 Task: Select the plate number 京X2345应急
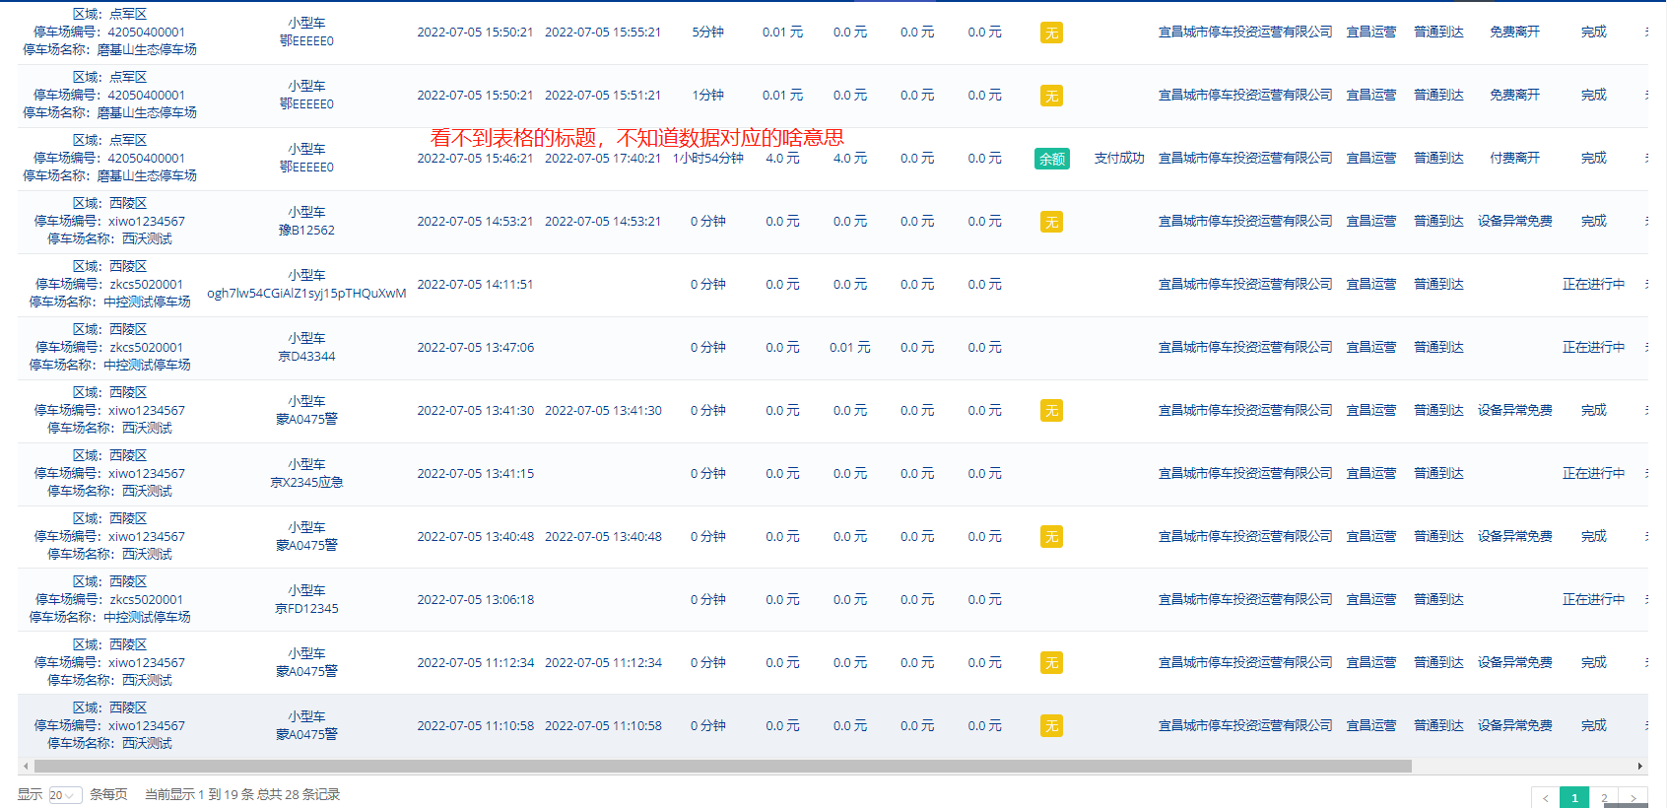tap(306, 483)
